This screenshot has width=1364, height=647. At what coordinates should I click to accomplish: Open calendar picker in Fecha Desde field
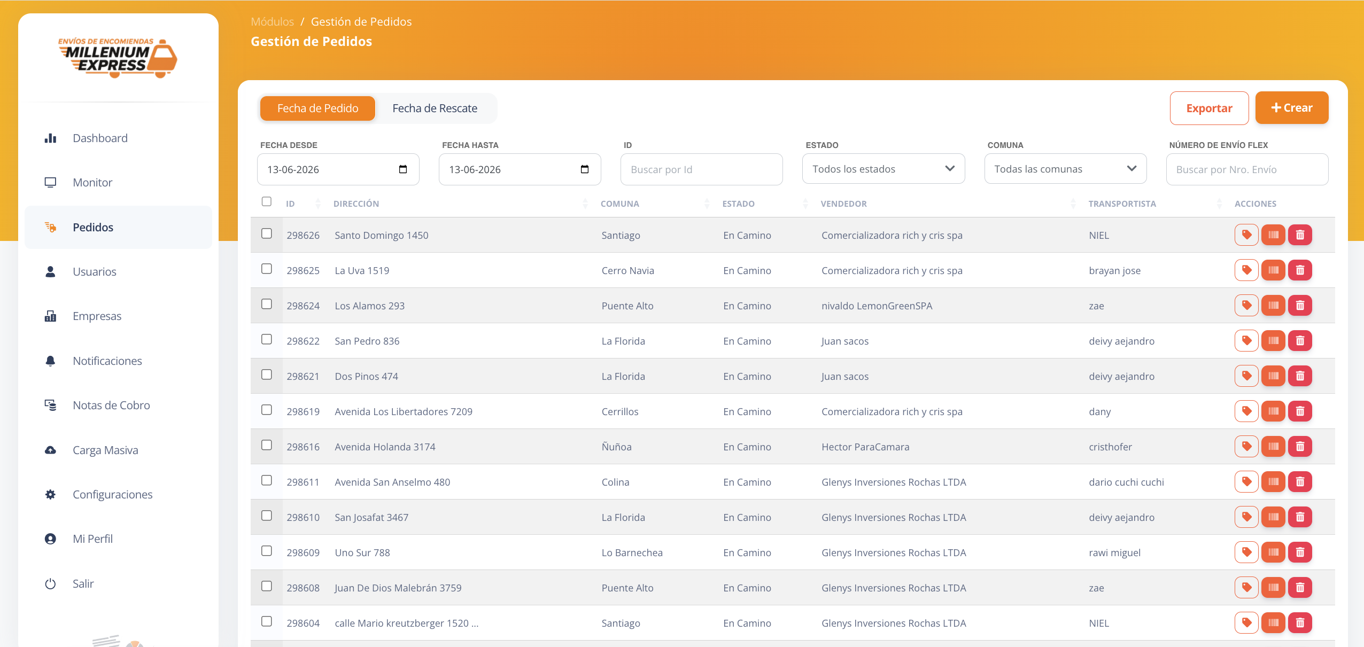tap(403, 169)
